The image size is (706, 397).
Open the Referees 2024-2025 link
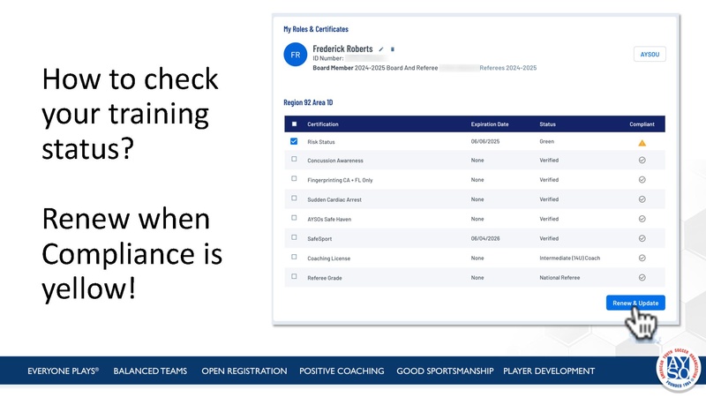click(508, 68)
